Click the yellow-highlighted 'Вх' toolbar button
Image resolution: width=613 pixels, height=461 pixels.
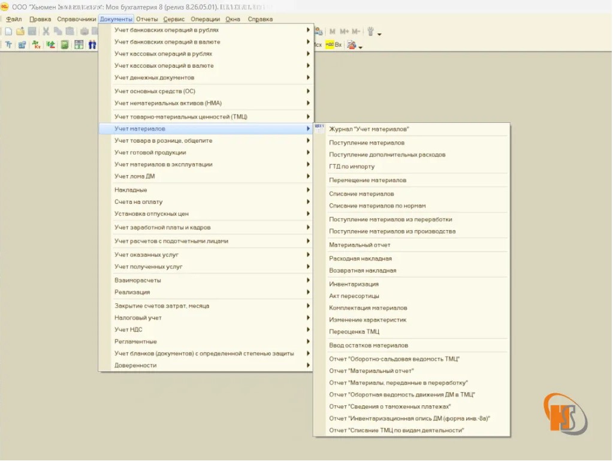(x=334, y=45)
